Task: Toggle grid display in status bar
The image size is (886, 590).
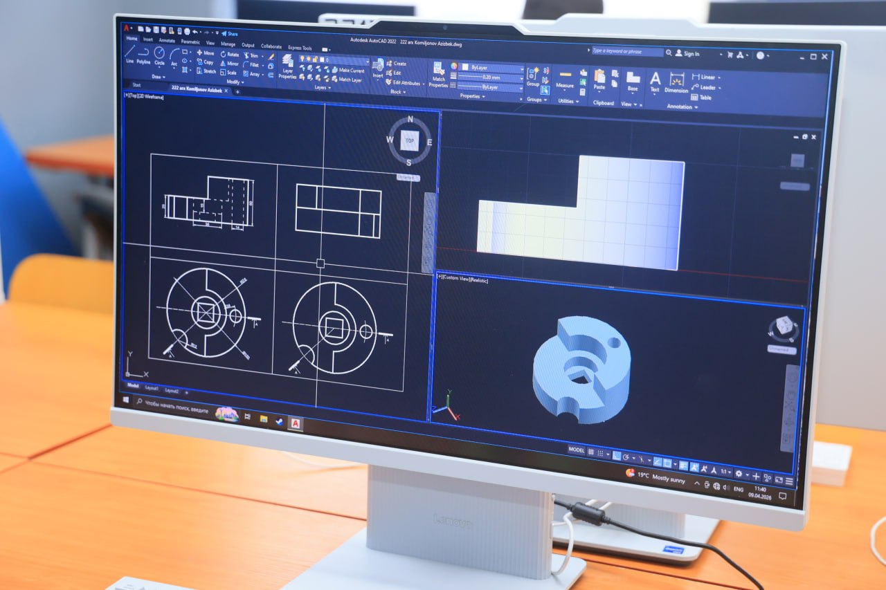Action: pos(591,452)
